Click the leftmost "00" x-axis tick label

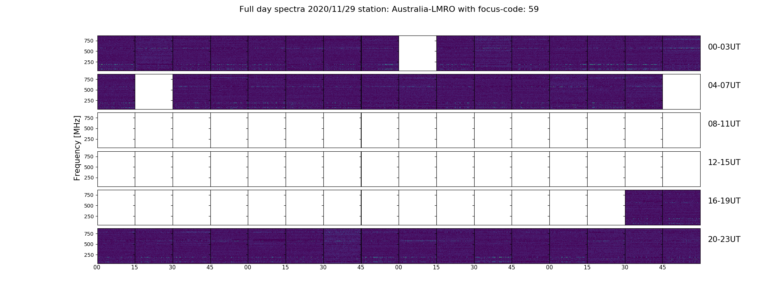click(97, 268)
